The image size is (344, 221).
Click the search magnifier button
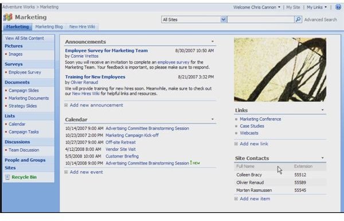[298, 19]
